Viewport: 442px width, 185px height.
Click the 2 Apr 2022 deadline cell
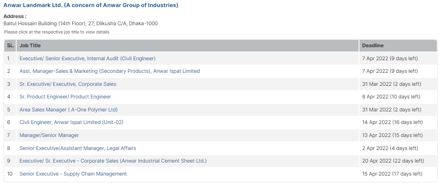tap(389, 148)
